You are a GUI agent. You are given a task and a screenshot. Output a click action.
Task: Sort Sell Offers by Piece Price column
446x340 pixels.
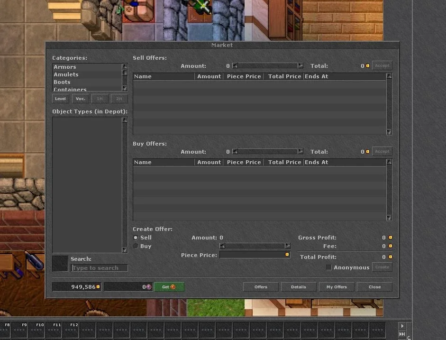click(x=244, y=76)
